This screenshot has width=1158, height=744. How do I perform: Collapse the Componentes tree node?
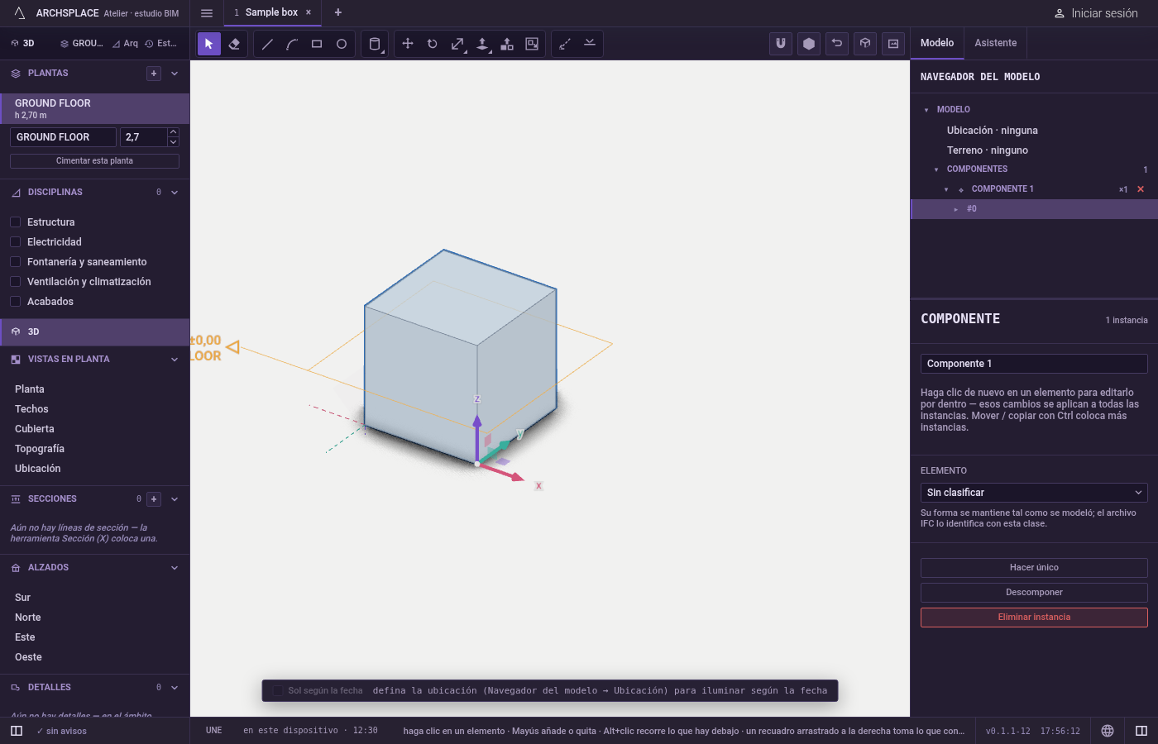pos(936,169)
